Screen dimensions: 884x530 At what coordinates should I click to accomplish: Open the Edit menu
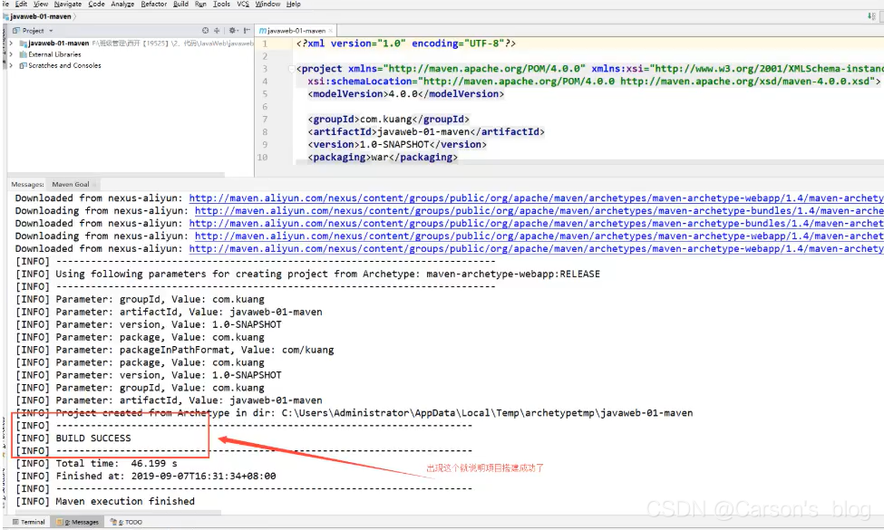21,4
